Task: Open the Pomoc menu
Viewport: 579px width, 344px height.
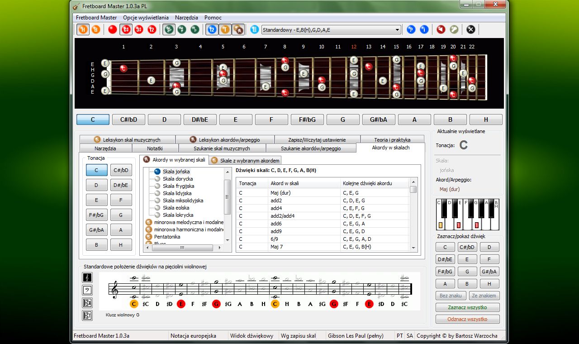Action: tap(213, 18)
